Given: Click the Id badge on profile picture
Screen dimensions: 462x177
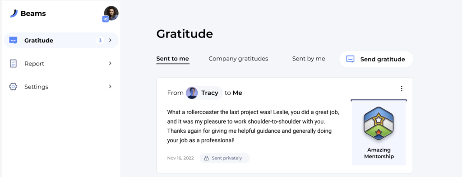Looking at the screenshot, I should (106, 19).
